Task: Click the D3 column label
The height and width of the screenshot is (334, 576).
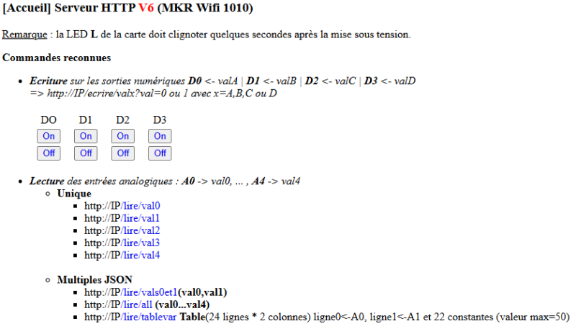Action: pyautogui.click(x=160, y=120)
